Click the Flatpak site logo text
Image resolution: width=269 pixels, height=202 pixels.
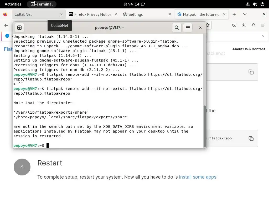(x=8, y=49)
